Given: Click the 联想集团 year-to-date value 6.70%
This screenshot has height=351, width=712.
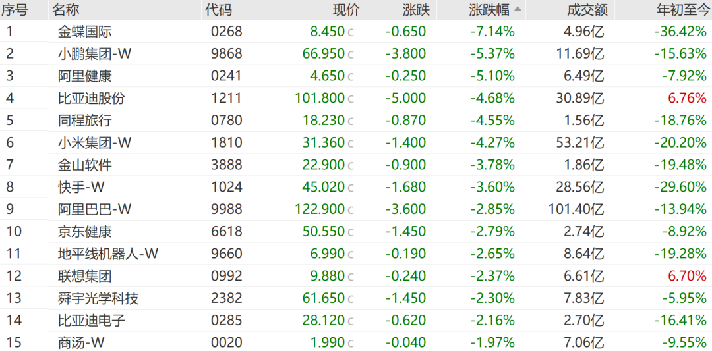Looking at the screenshot, I should click(687, 276).
